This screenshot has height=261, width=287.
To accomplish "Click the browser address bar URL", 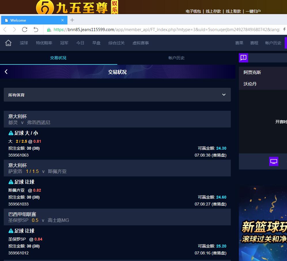I will tap(167, 30).
